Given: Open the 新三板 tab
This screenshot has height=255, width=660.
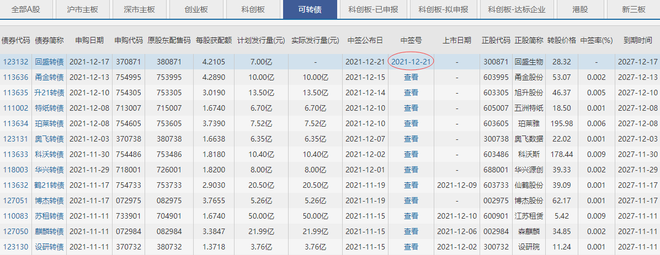Looking at the screenshot, I should point(634,10).
